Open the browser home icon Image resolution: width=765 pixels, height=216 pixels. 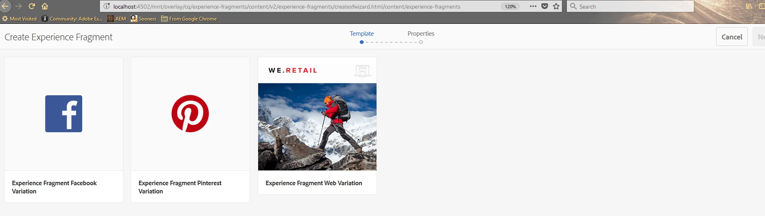pyautogui.click(x=45, y=6)
